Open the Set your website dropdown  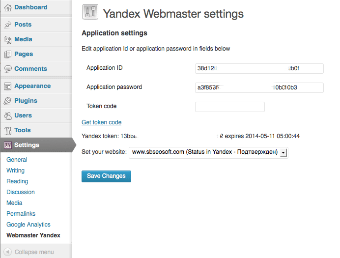[208, 153]
